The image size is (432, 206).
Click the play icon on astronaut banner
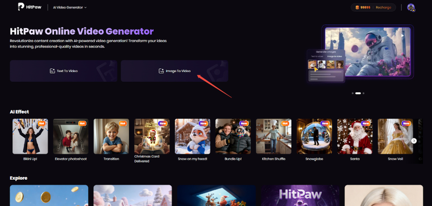coord(403,35)
